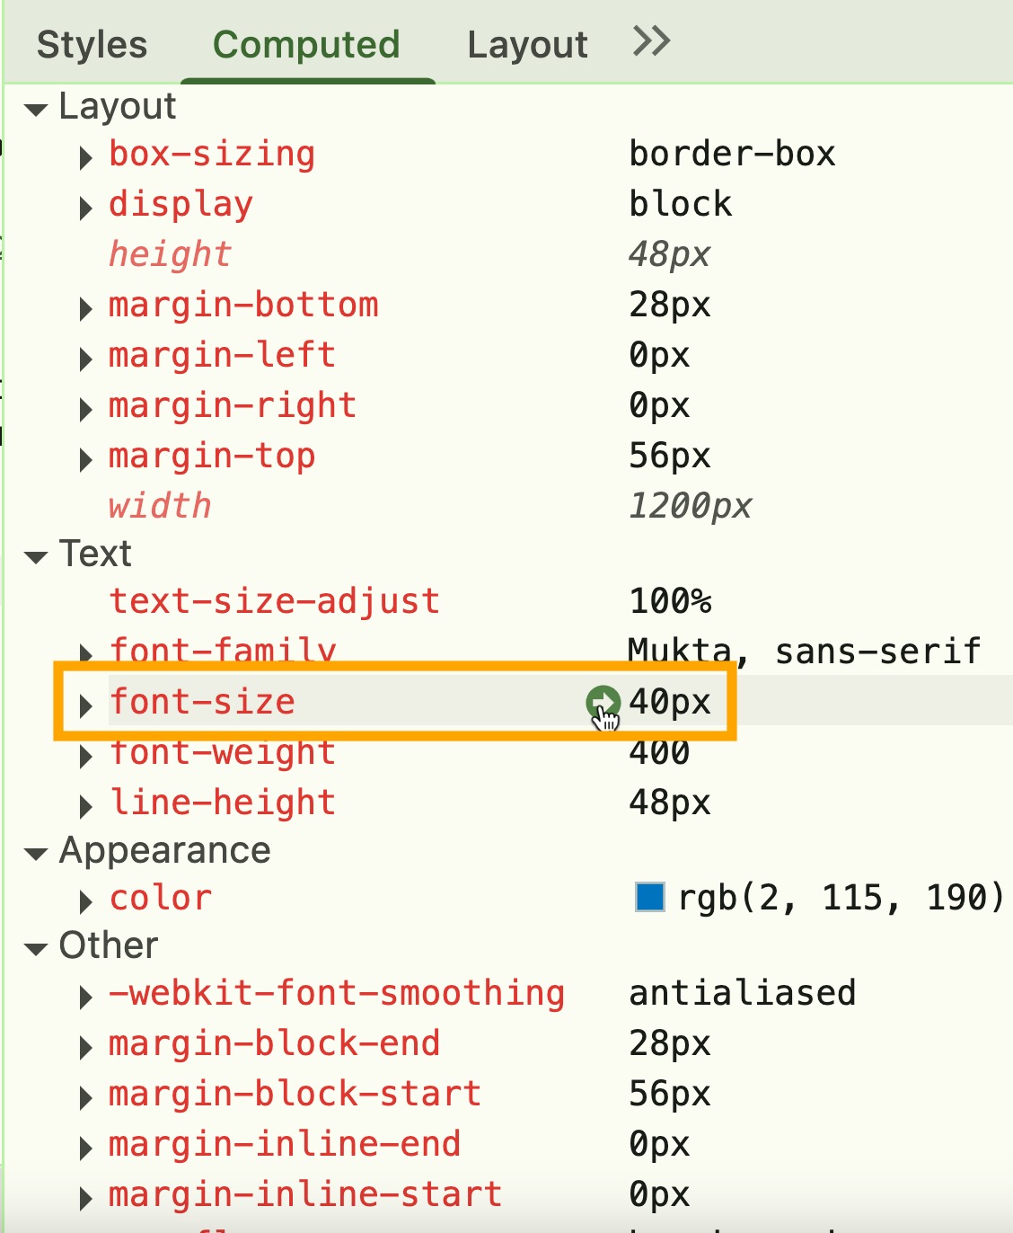This screenshot has height=1233, width=1013.
Task: Collapse the Other section group
Action: click(36, 949)
